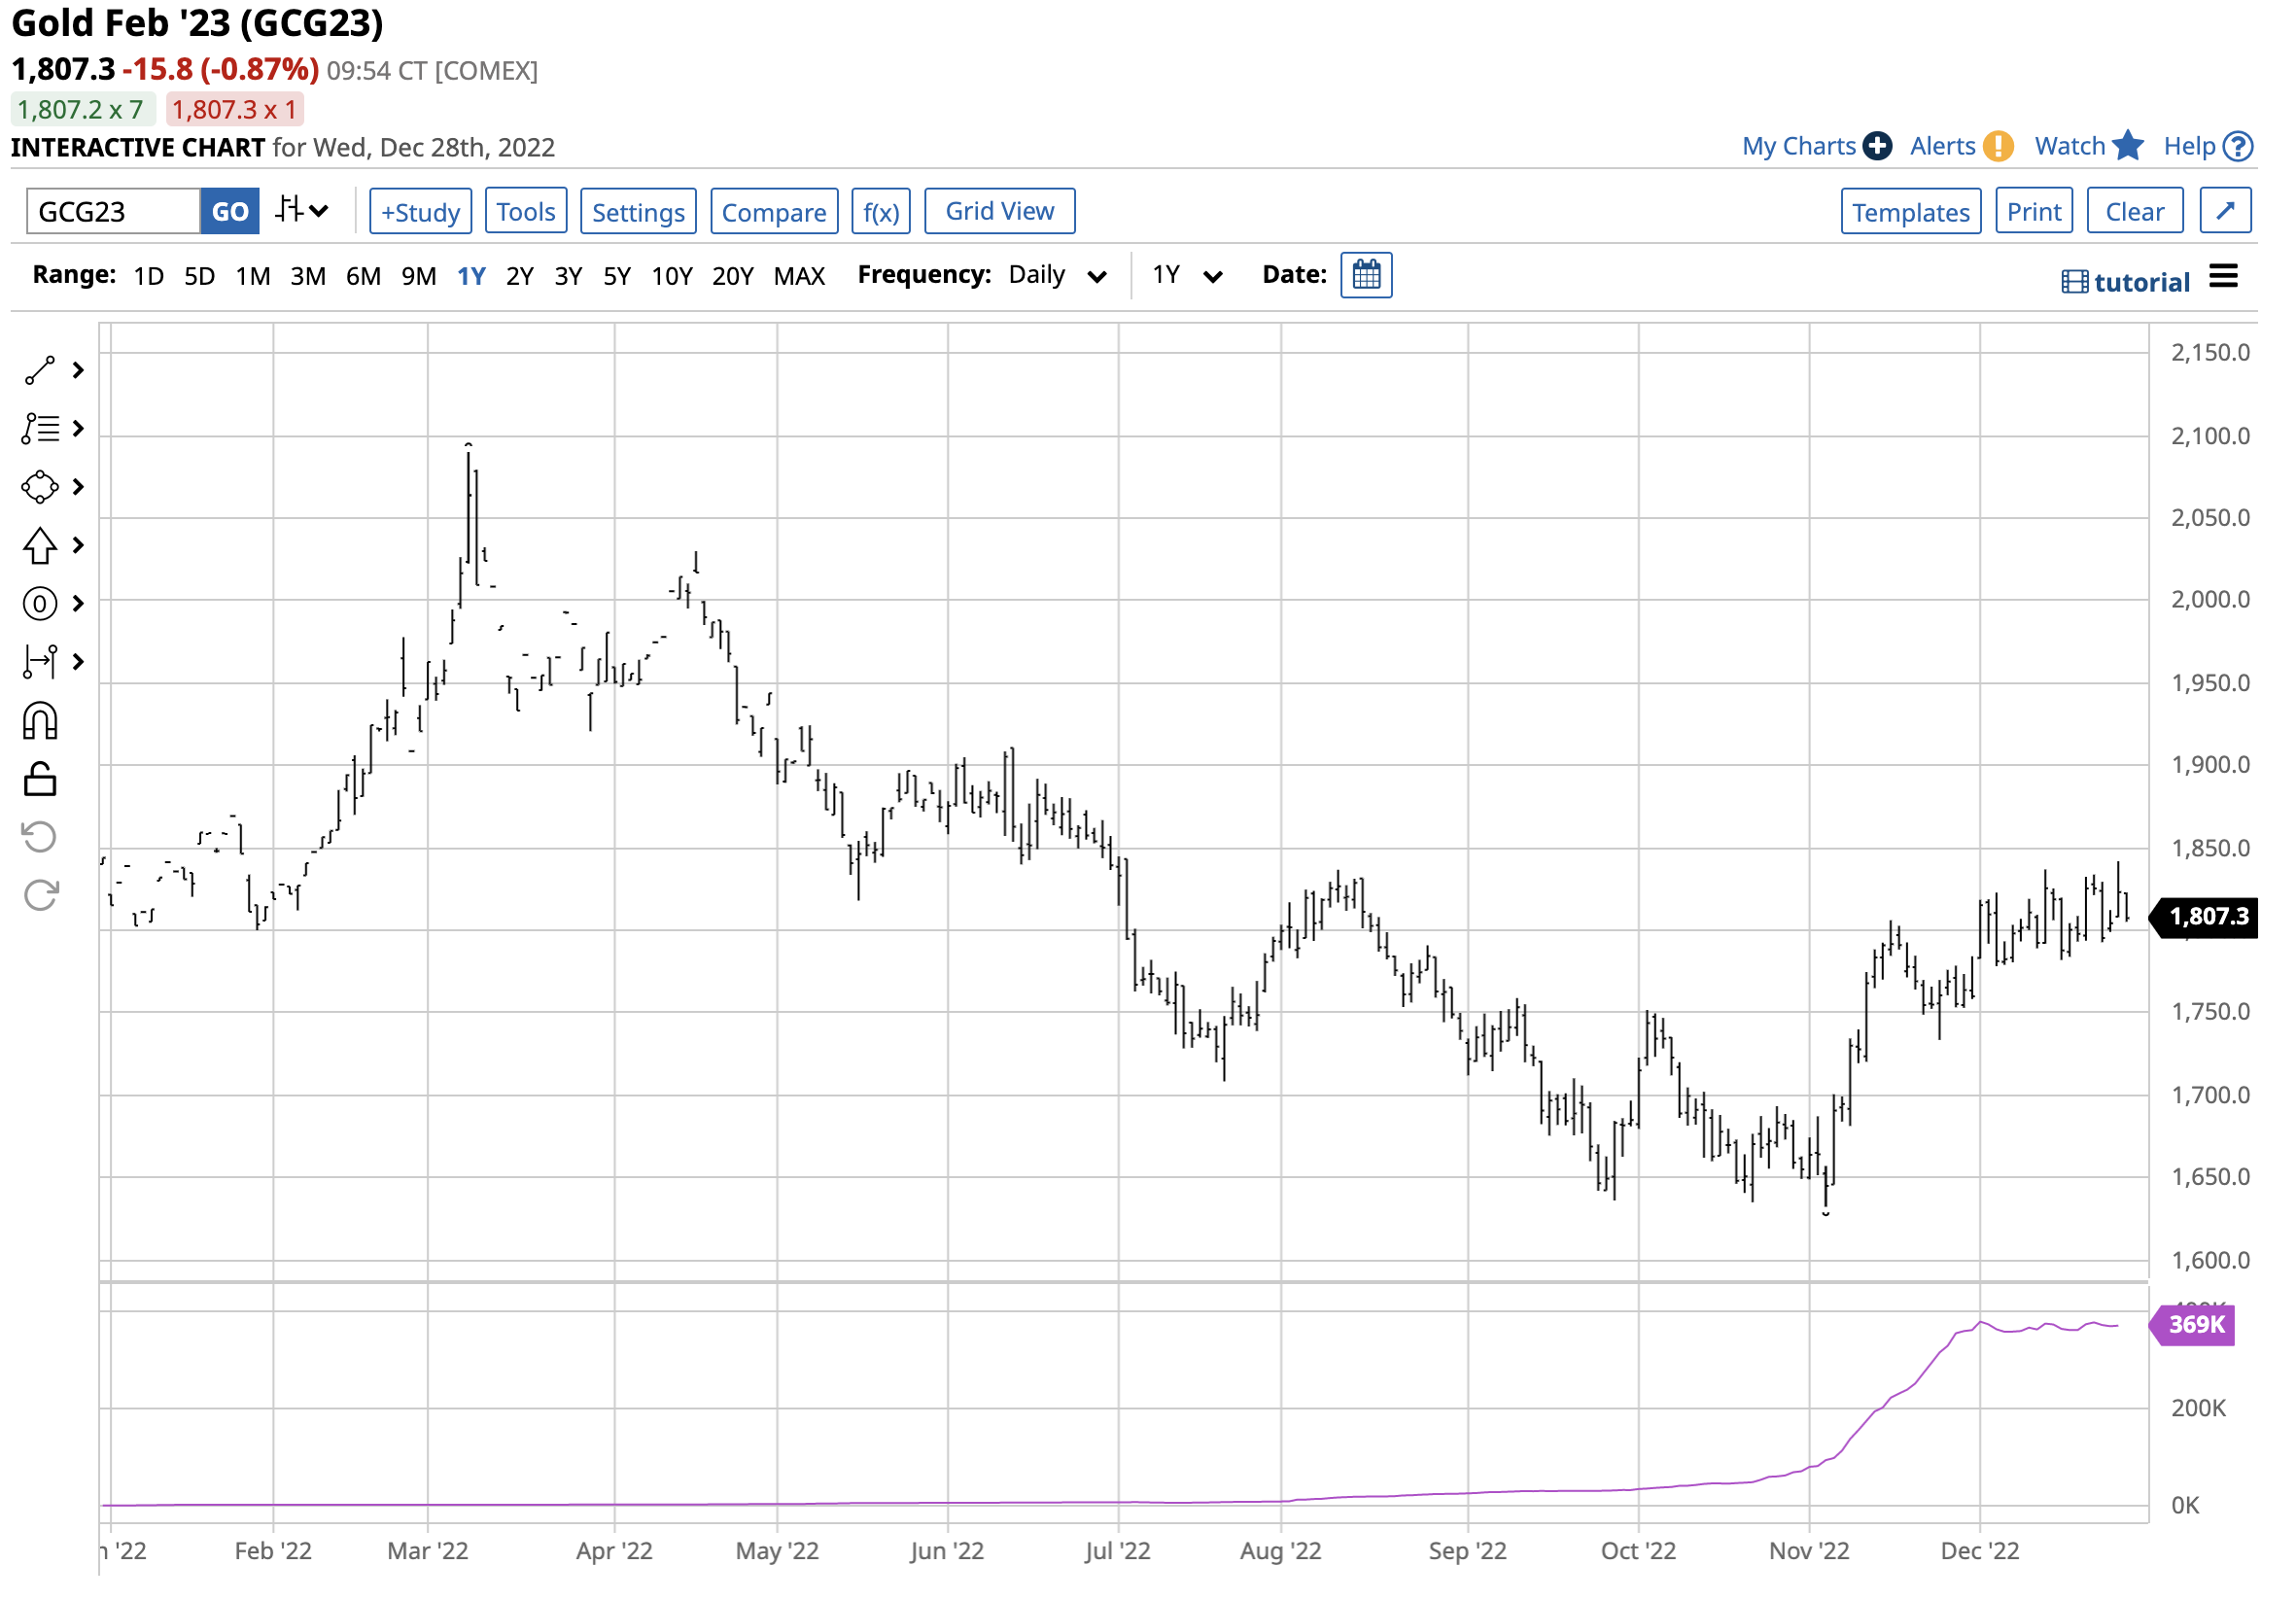2296x1600 pixels.
Task: Click the redo arrow icon
Action: (40, 896)
